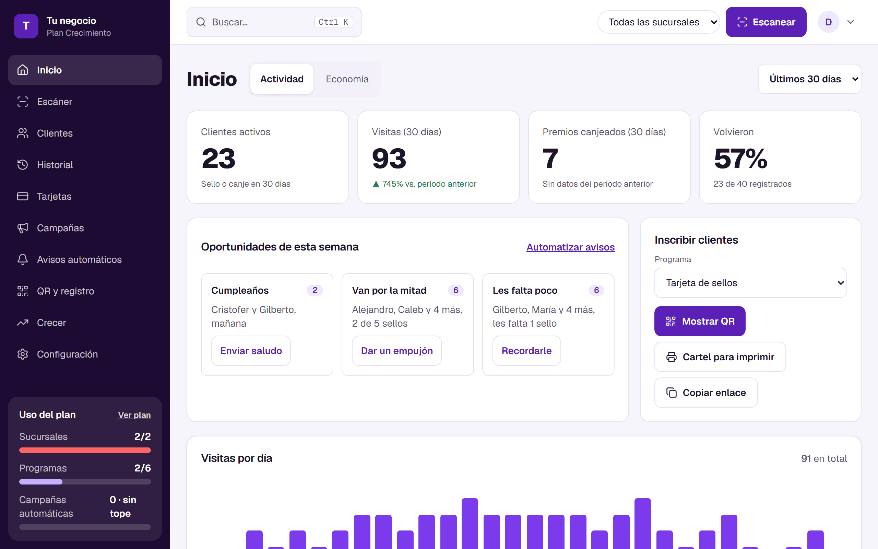
Task: Click the "Plan Crecimiento" label
Action: 79,33
